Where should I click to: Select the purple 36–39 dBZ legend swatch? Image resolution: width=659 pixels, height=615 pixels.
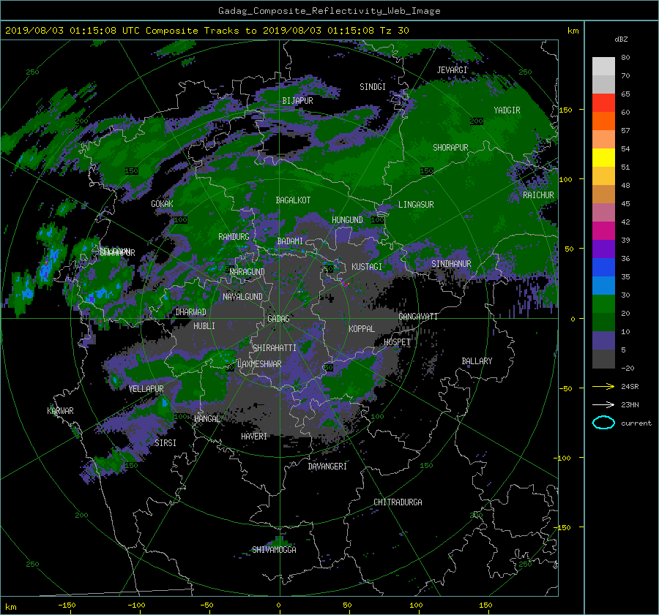[x=603, y=249]
